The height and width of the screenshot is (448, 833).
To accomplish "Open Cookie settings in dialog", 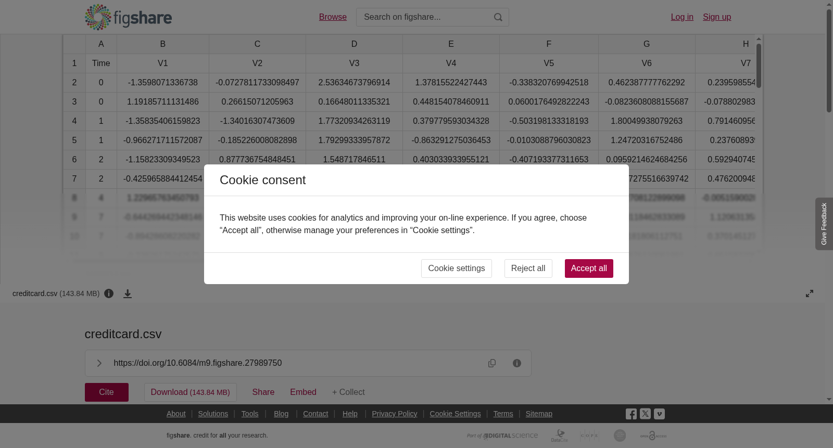I will coord(457,268).
